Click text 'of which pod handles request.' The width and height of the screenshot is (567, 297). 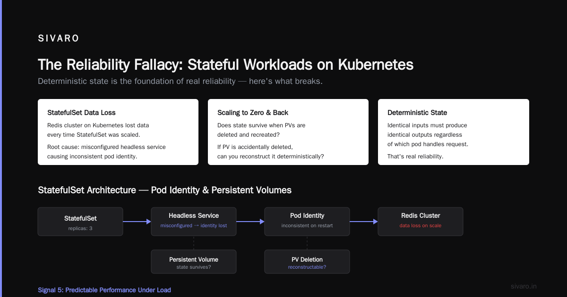[428, 144]
